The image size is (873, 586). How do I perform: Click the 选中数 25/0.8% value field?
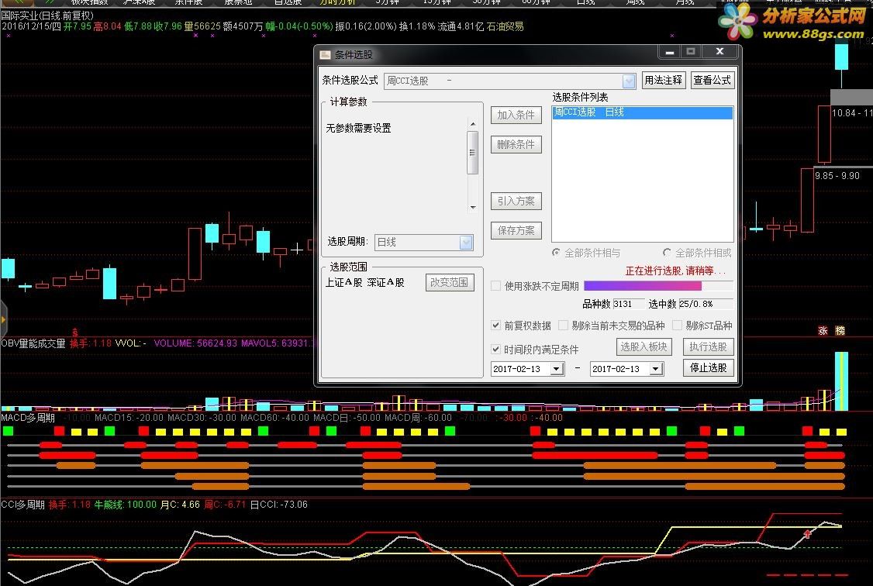click(x=706, y=304)
